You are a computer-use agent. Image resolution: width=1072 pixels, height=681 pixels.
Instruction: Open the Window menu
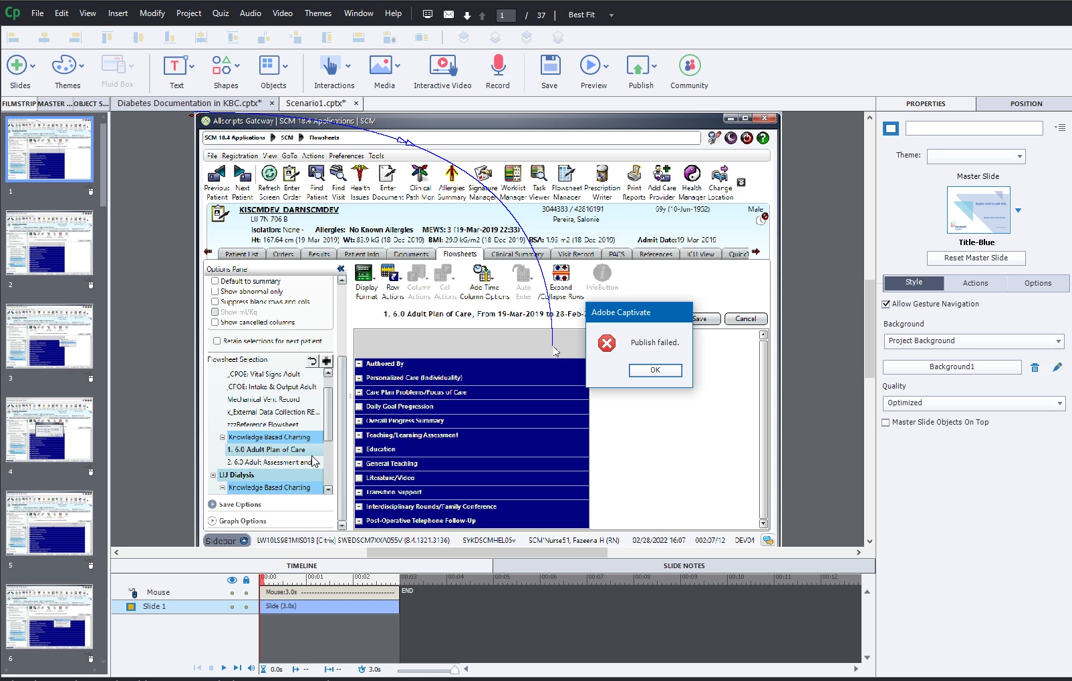(359, 13)
